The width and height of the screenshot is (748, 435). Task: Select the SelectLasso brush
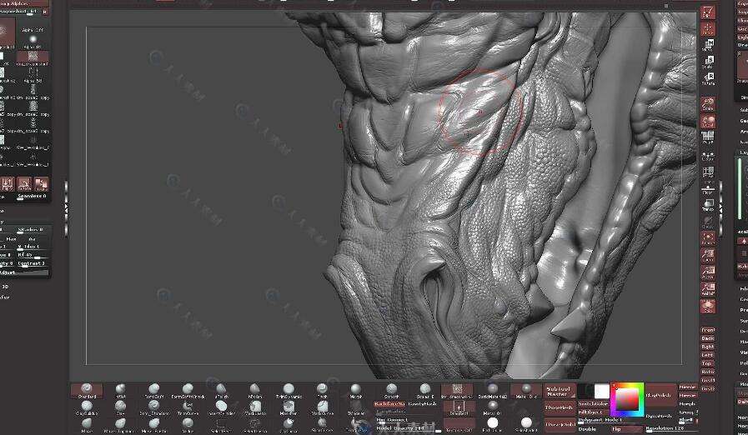(x=254, y=426)
